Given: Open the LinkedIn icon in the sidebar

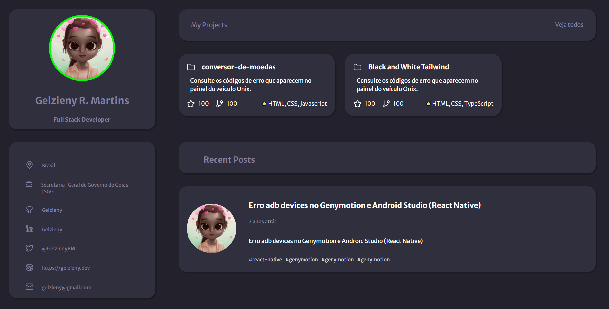Looking at the screenshot, I should point(29,229).
